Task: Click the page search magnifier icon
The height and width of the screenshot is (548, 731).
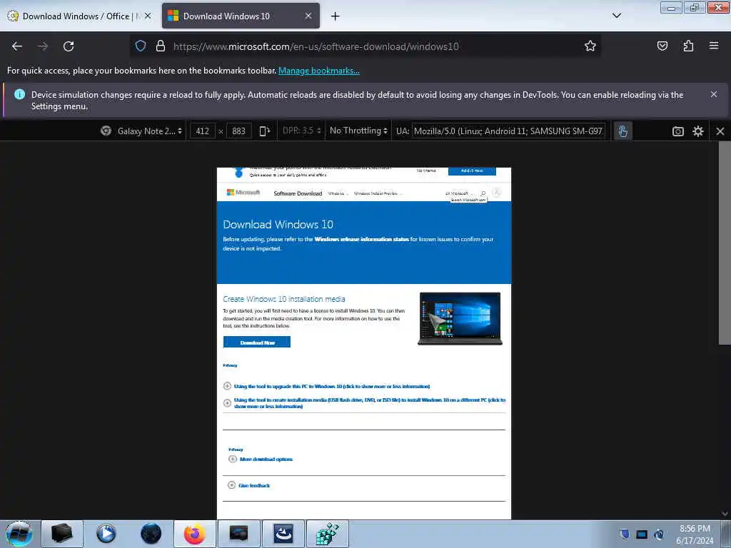Action: click(x=483, y=193)
